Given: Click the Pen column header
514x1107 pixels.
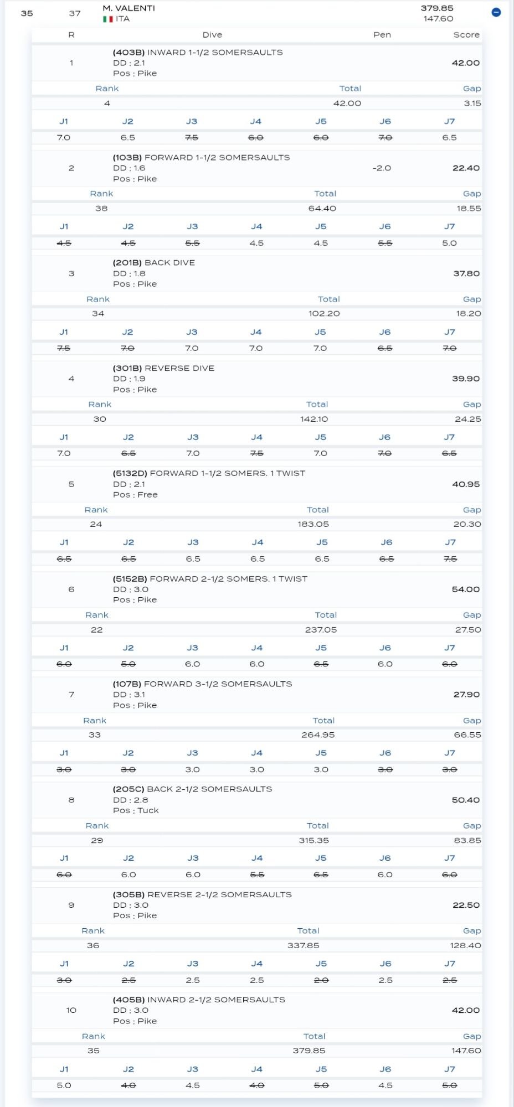Looking at the screenshot, I should tap(382, 35).
